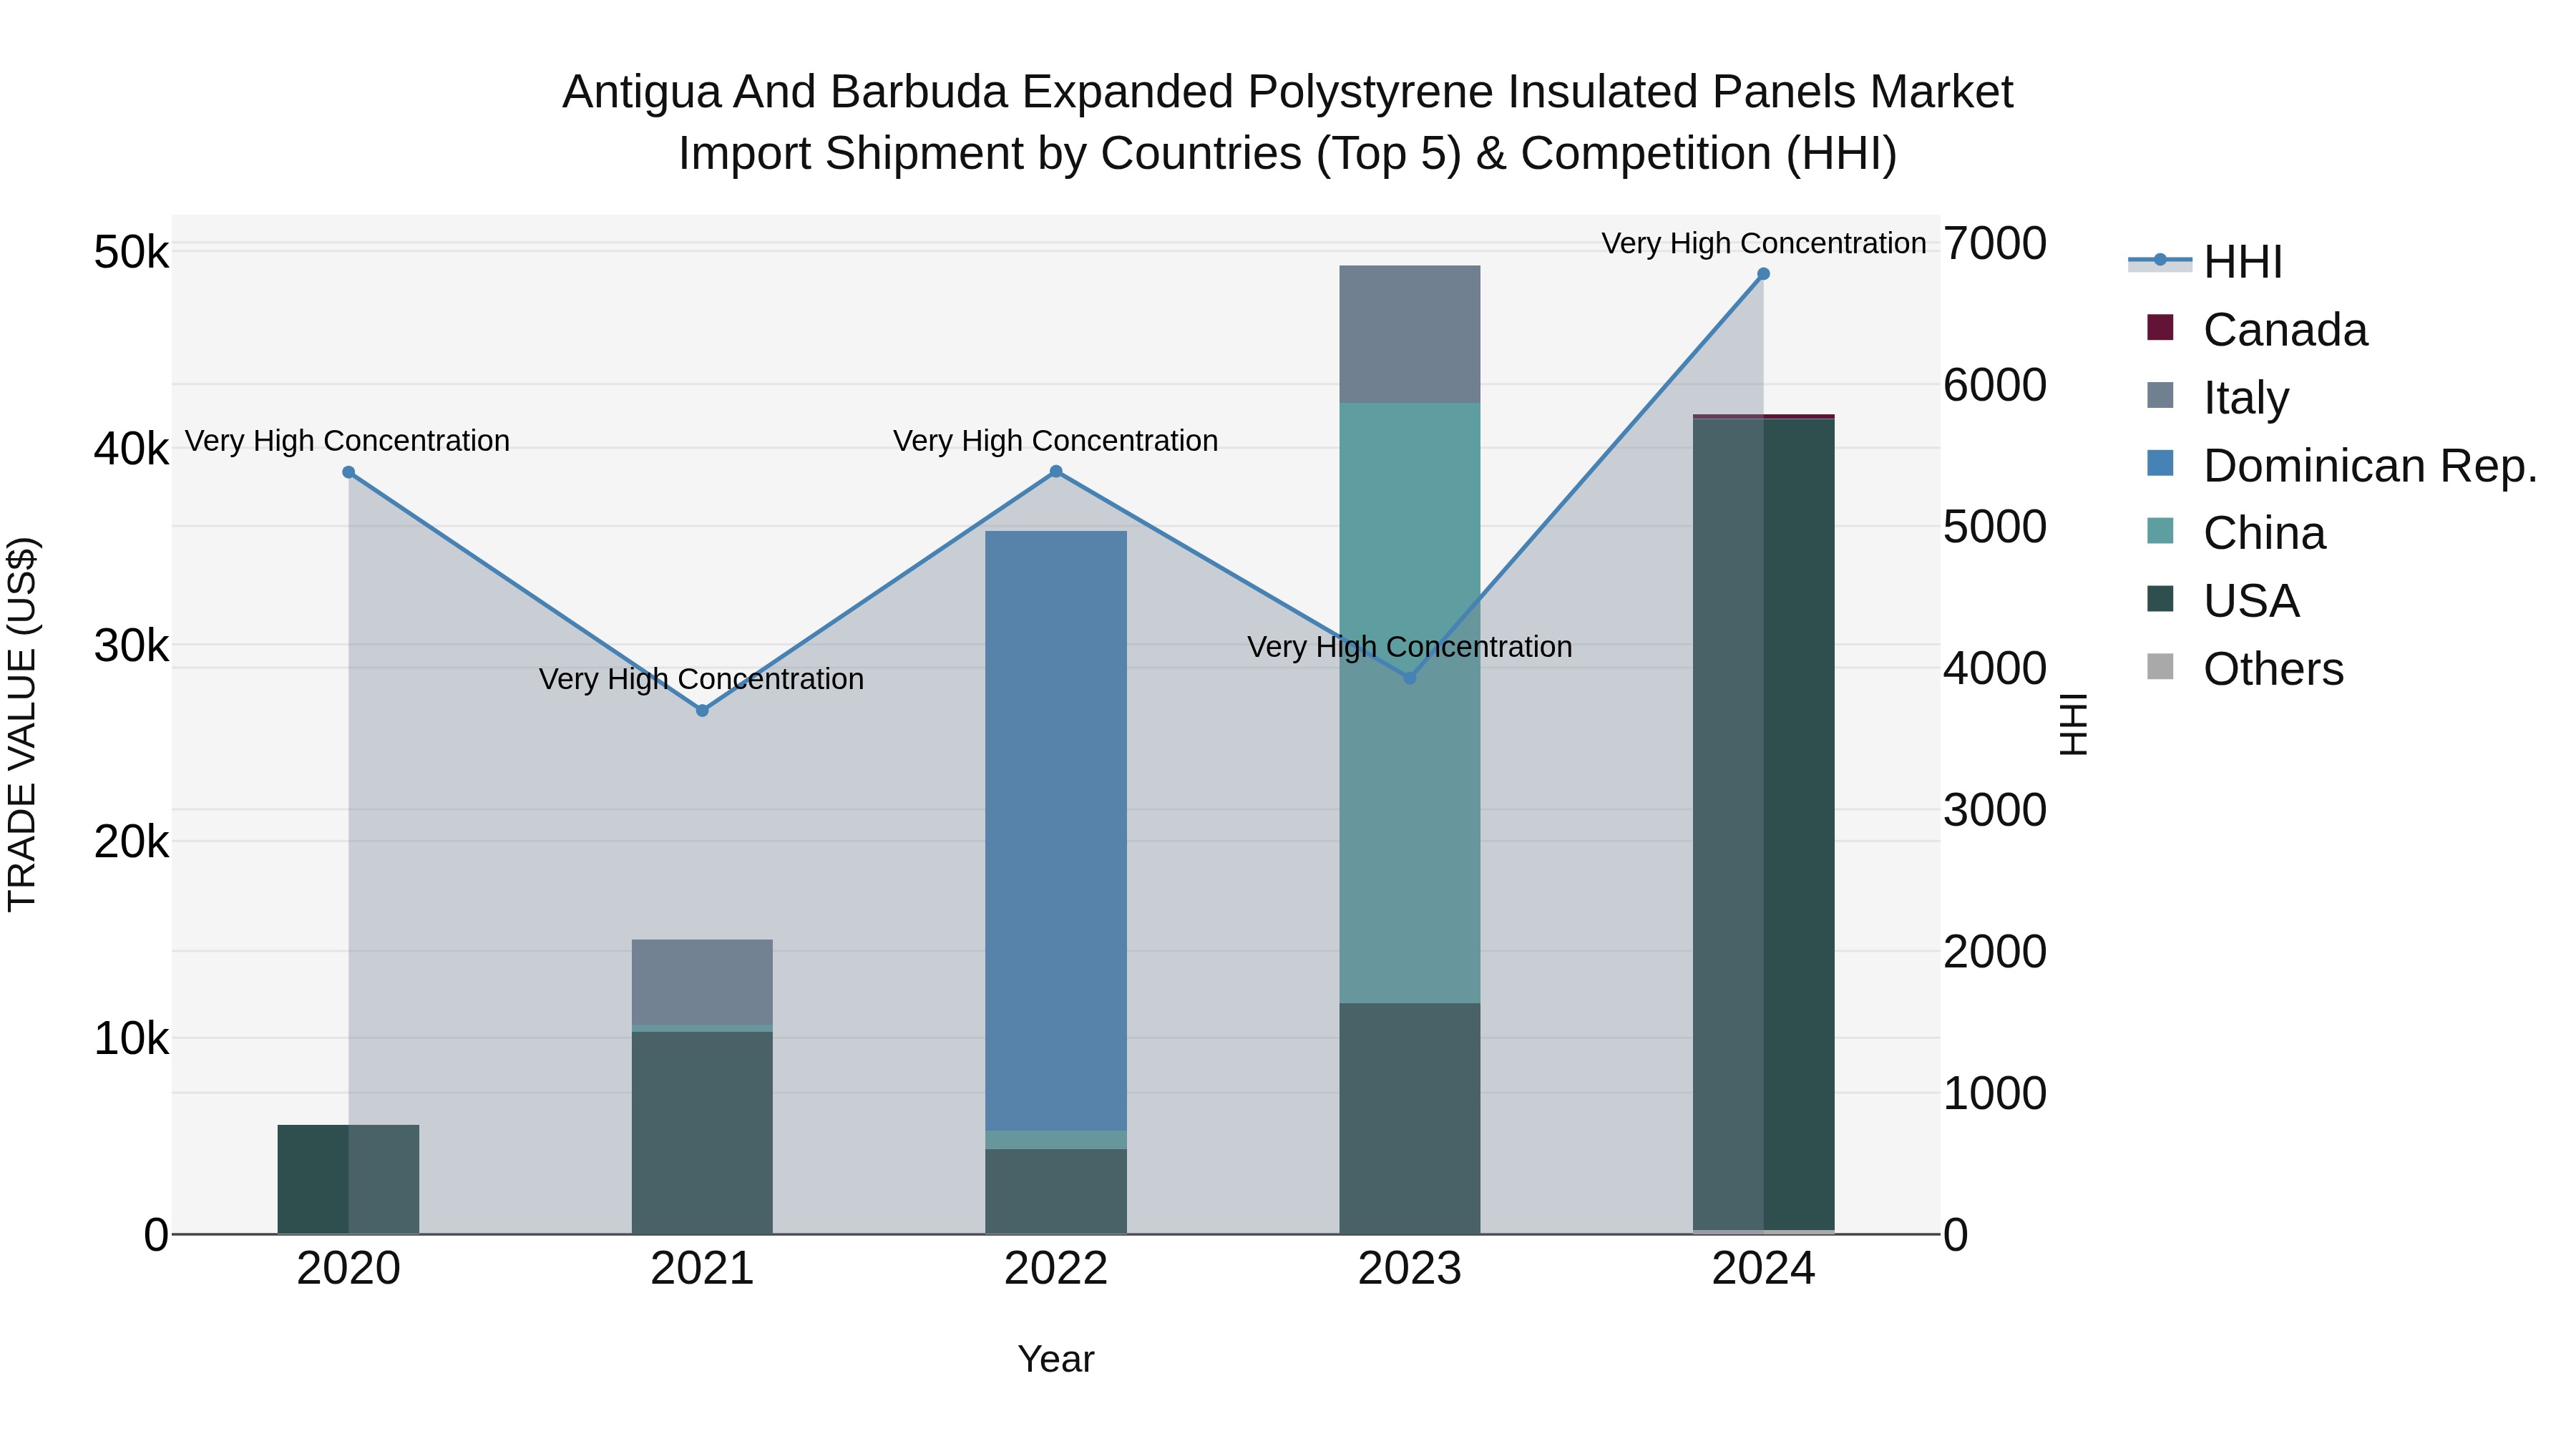Image resolution: width=2576 pixels, height=1449 pixels.
Task: Click the 50k y-axis tick label
Action: coord(131,252)
